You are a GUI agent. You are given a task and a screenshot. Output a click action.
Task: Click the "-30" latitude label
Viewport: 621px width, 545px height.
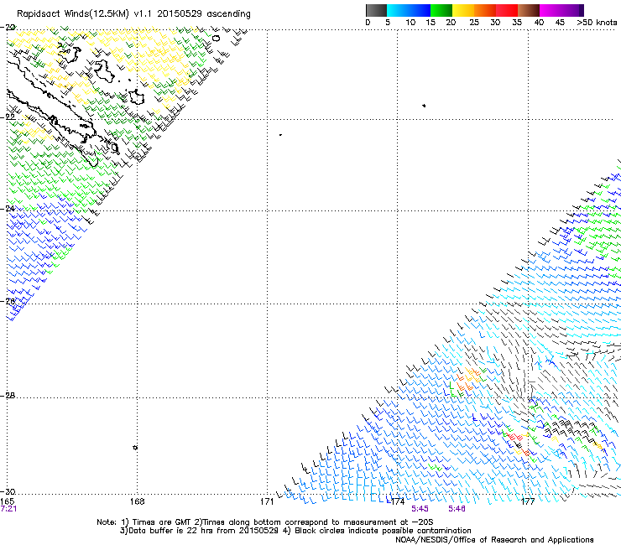click(x=8, y=491)
